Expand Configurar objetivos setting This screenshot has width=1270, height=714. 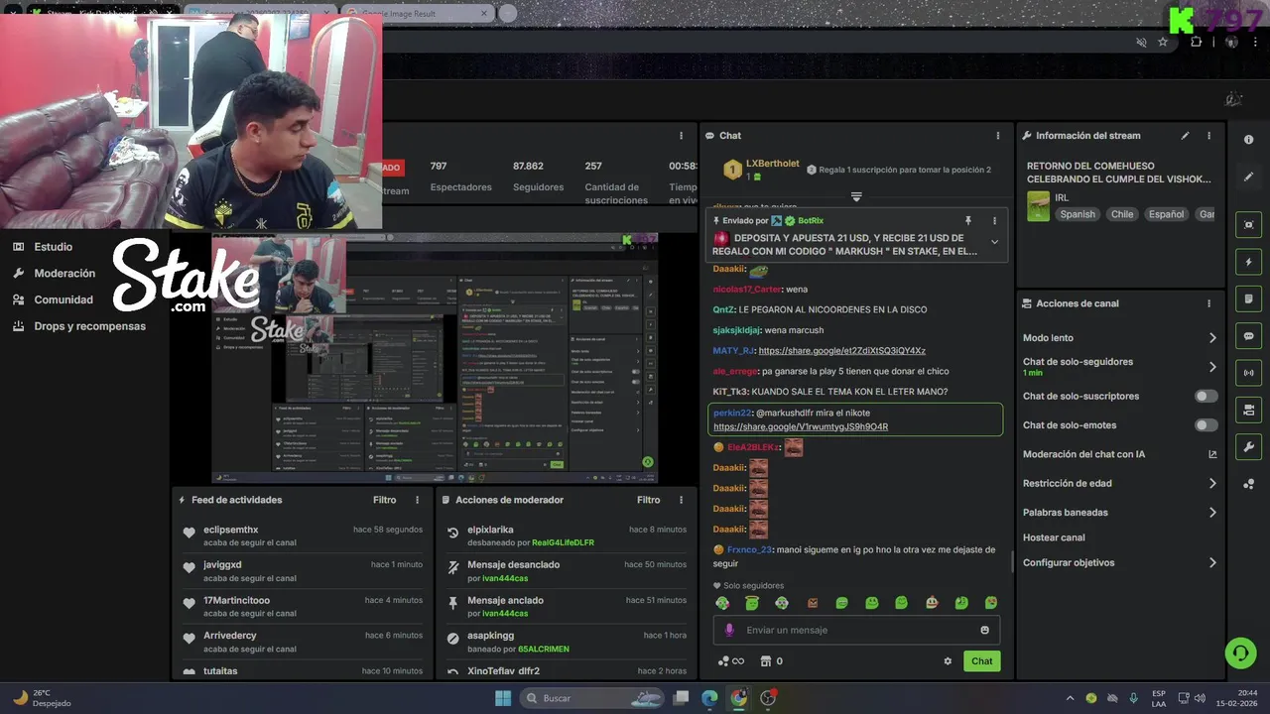tap(1212, 563)
